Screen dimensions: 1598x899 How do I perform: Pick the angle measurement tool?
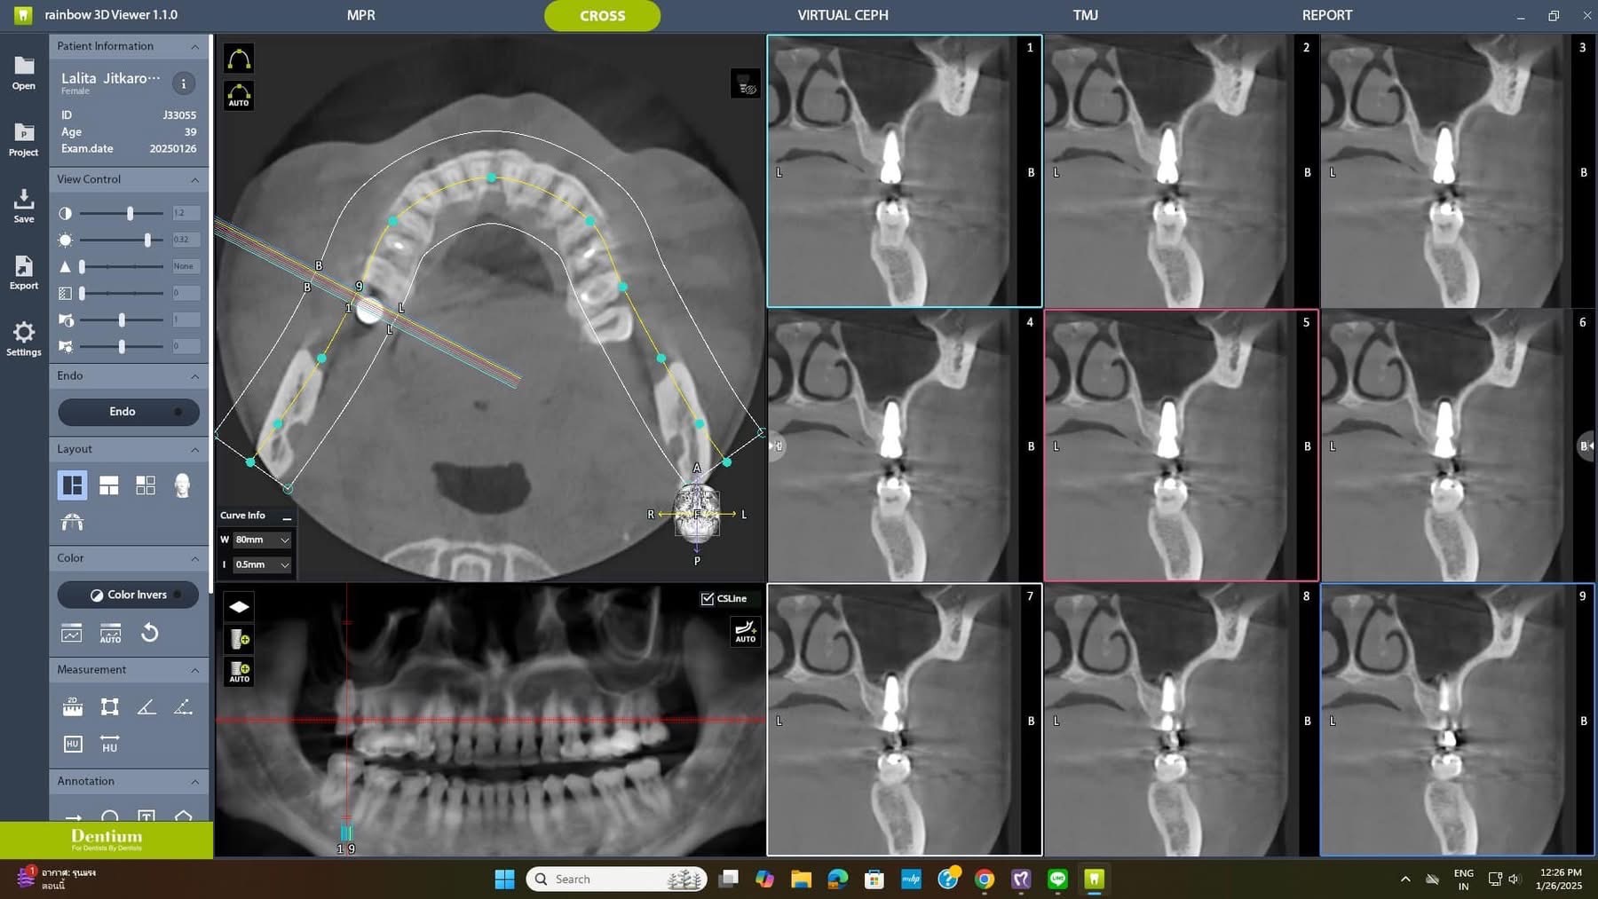coord(146,706)
